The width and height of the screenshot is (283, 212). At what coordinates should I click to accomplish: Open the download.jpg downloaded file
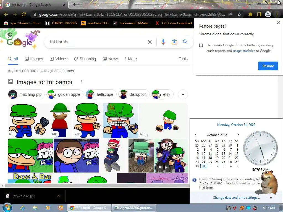(x=24, y=196)
